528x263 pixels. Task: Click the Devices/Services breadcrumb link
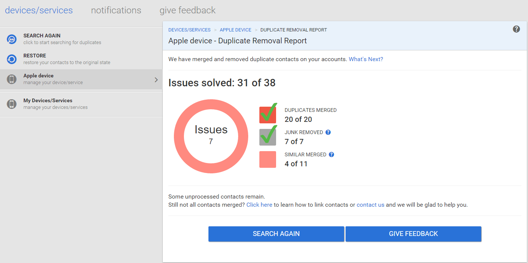[189, 30]
